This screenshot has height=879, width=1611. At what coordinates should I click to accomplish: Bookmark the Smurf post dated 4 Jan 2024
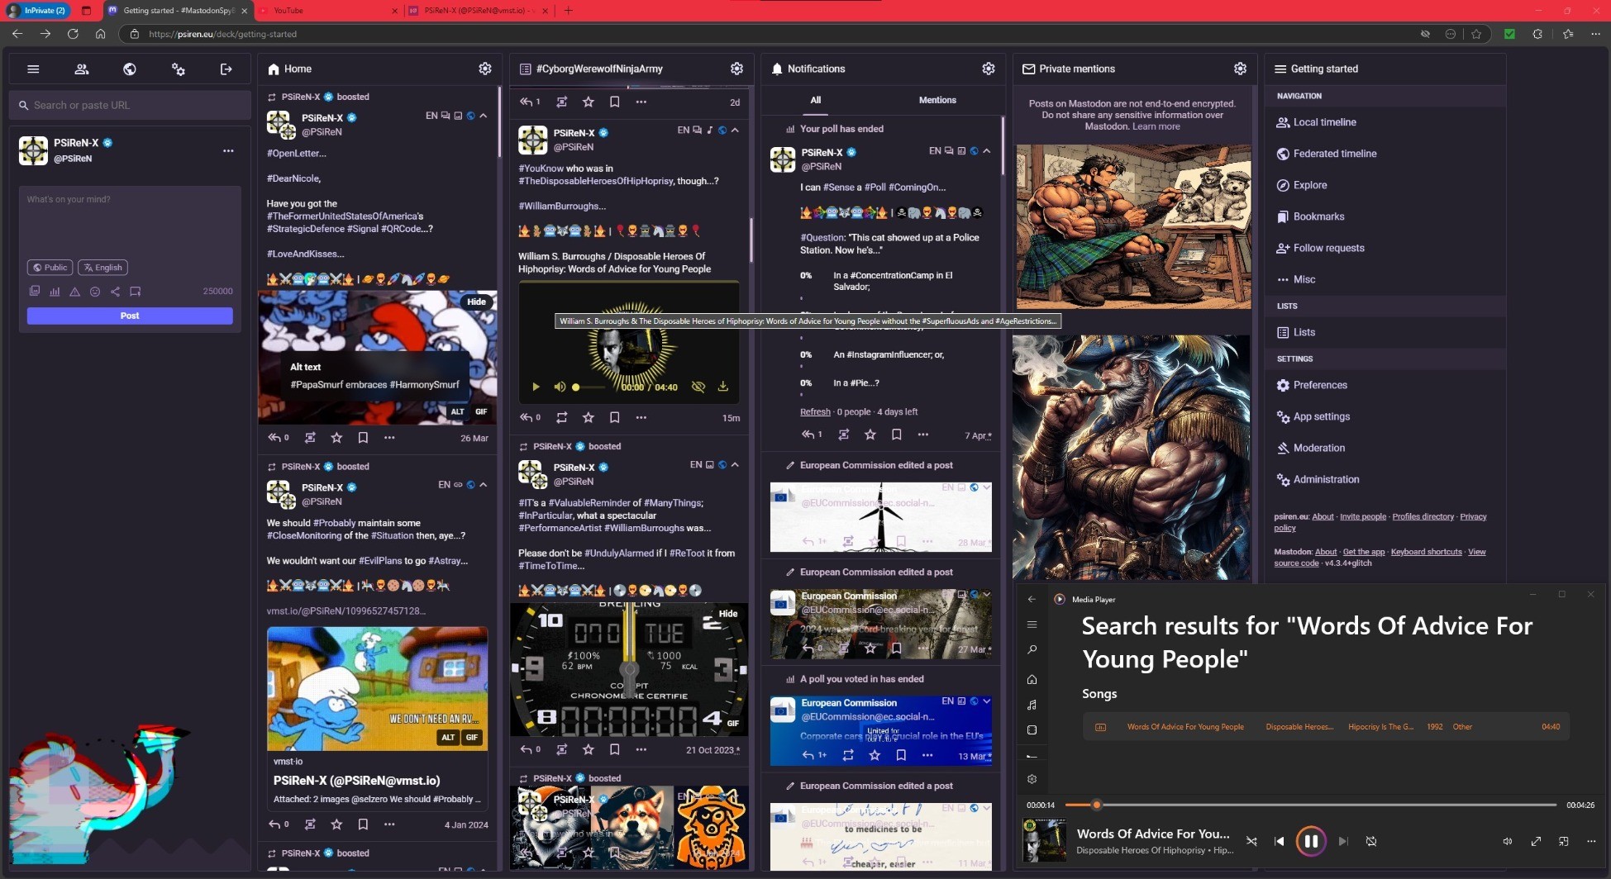point(363,824)
